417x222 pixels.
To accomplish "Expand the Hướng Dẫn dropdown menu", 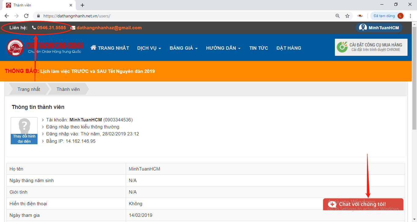I will (223, 48).
